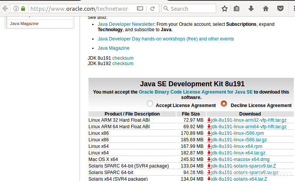
Task: Open the JDK 8u192 checksum link
Action: click(123, 64)
